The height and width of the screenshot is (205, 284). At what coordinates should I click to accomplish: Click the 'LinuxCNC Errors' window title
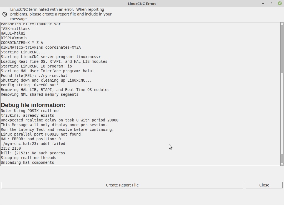click(x=142, y=4)
